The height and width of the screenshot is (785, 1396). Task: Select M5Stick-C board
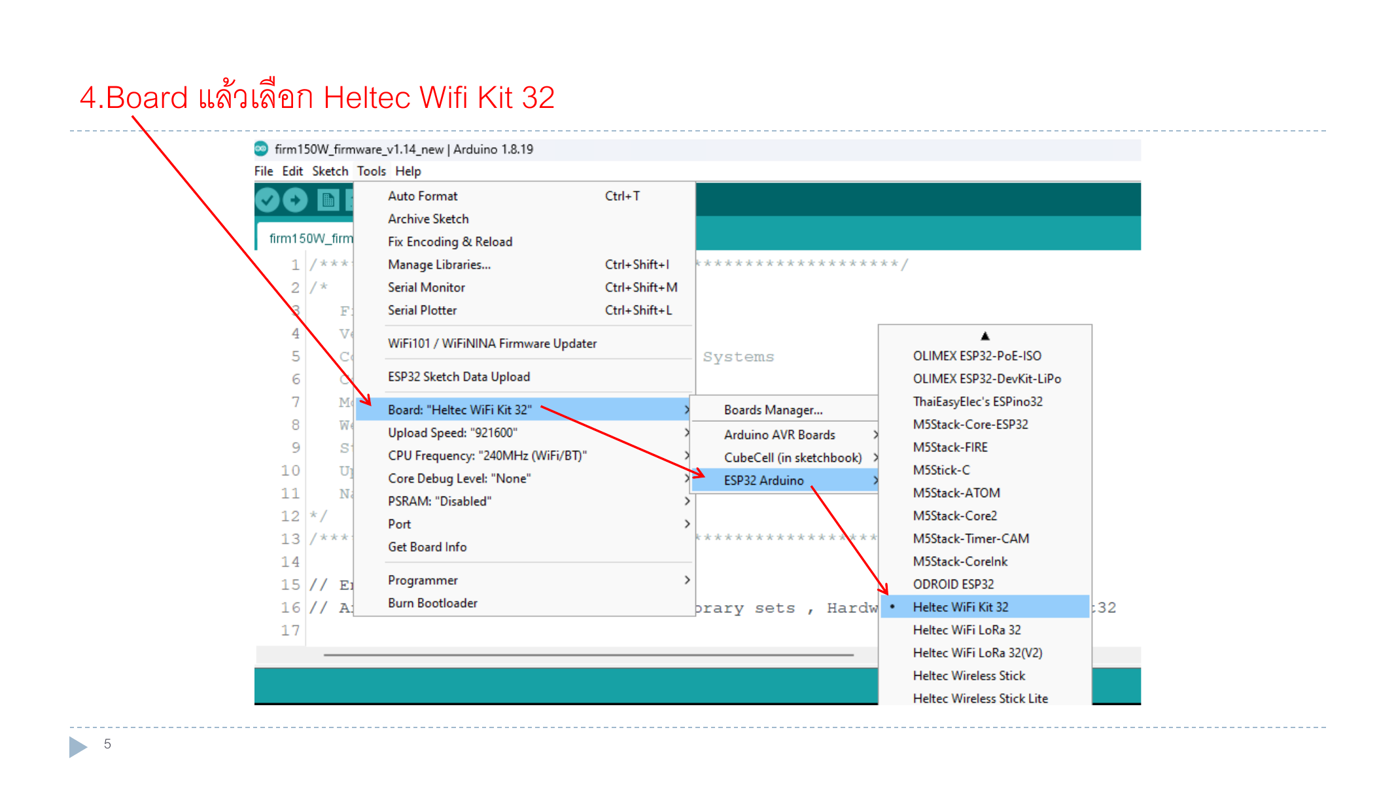coord(985,470)
